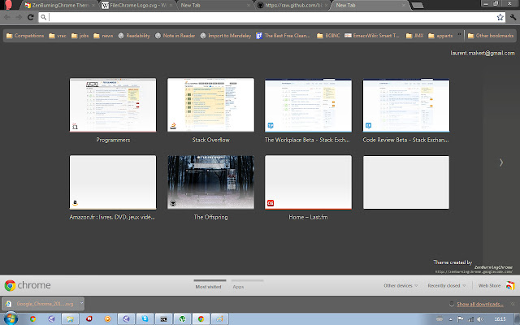Open the media player taskbar icon
This screenshot has width=520, height=325.
click(x=107, y=319)
